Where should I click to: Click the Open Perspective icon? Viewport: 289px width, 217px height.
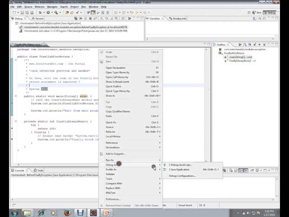pyautogui.click(x=249, y=13)
